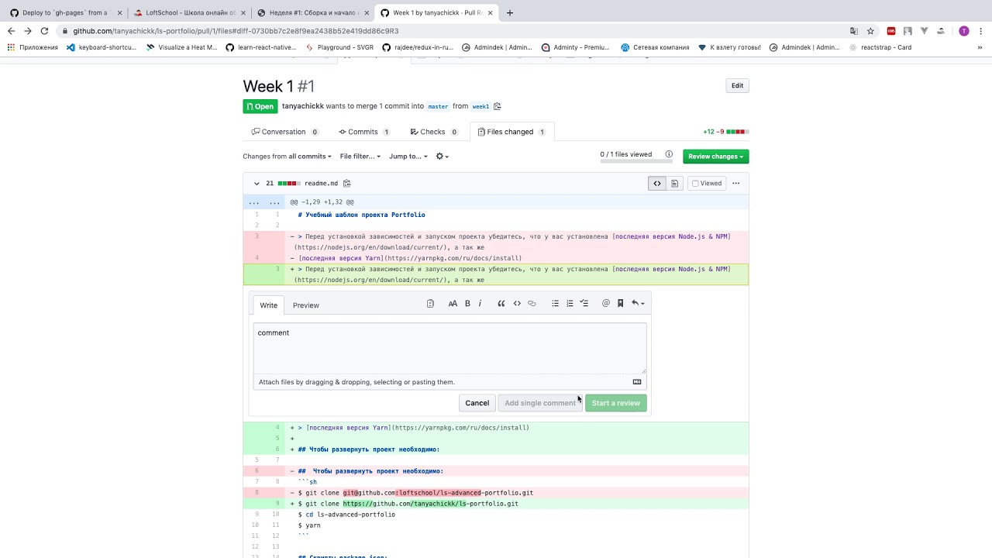The width and height of the screenshot is (992, 558).
Task: Close the Week 1 pull request browser tab
Action: (490, 12)
